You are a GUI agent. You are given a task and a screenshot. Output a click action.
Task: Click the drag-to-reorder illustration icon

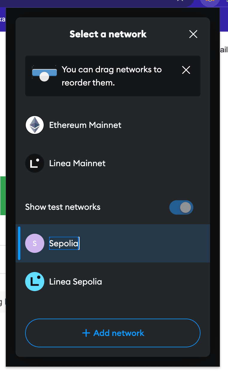pyautogui.click(x=44, y=74)
